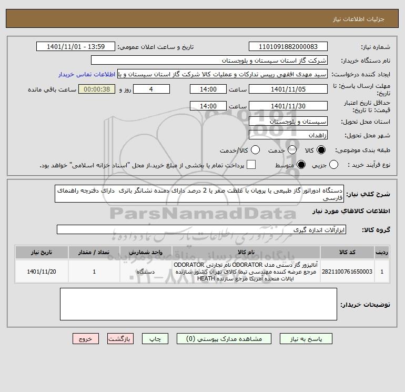Click the نام کالا column header
This screenshot has height=392, width=405.
[x=246, y=252]
